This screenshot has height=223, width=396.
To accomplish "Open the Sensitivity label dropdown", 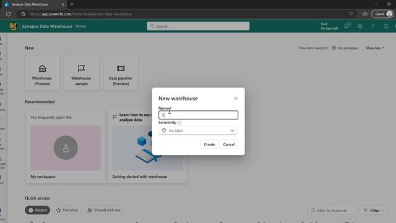I will pos(198,131).
